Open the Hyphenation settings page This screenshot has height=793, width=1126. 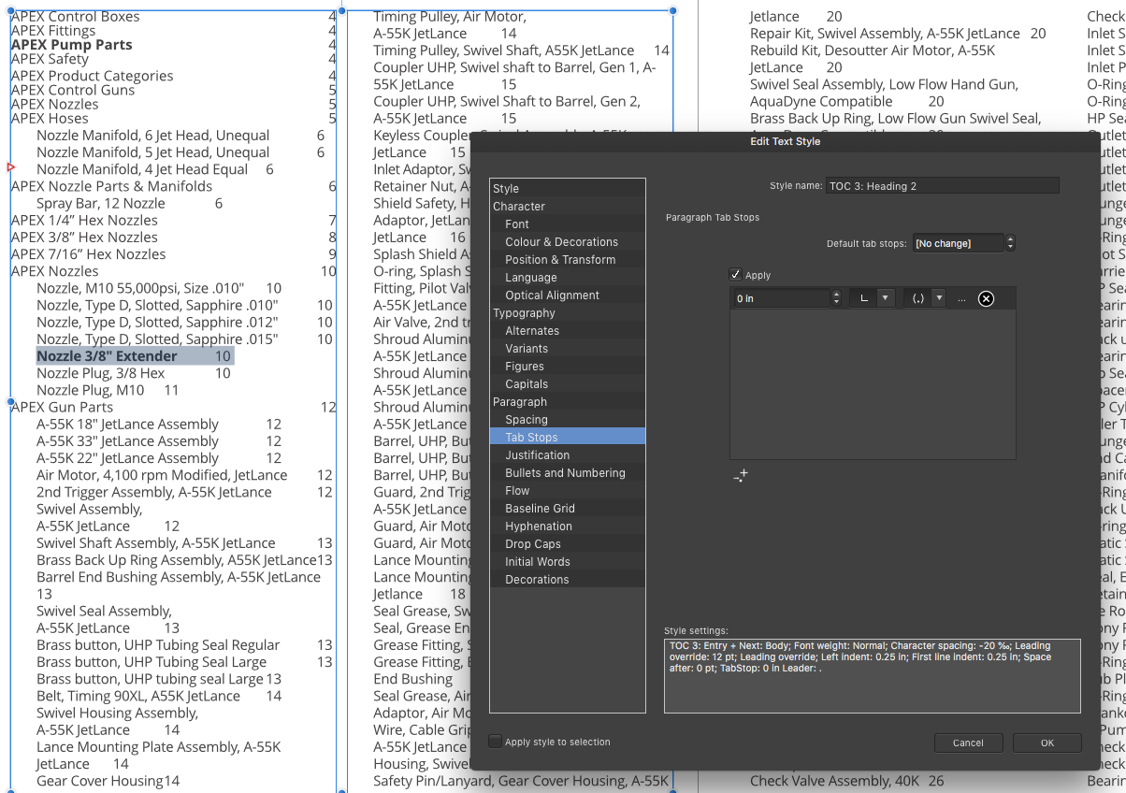pos(568,526)
